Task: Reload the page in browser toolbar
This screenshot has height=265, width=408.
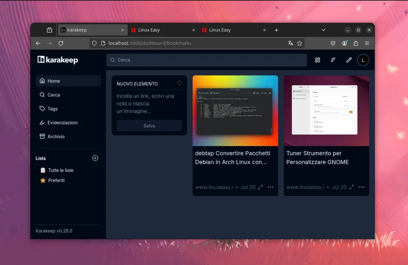Action: tap(61, 43)
